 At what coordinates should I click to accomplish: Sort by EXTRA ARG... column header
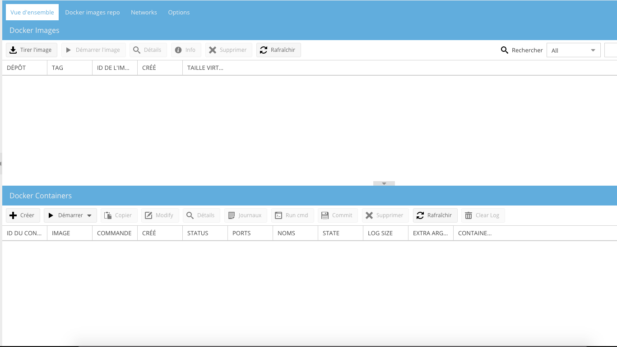pos(431,233)
